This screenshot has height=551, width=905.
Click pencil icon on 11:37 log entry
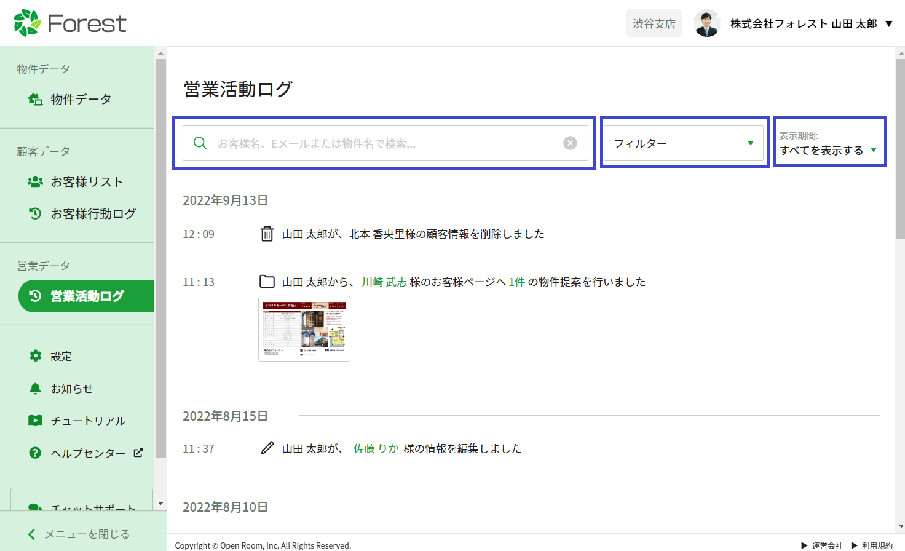click(x=267, y=448)
